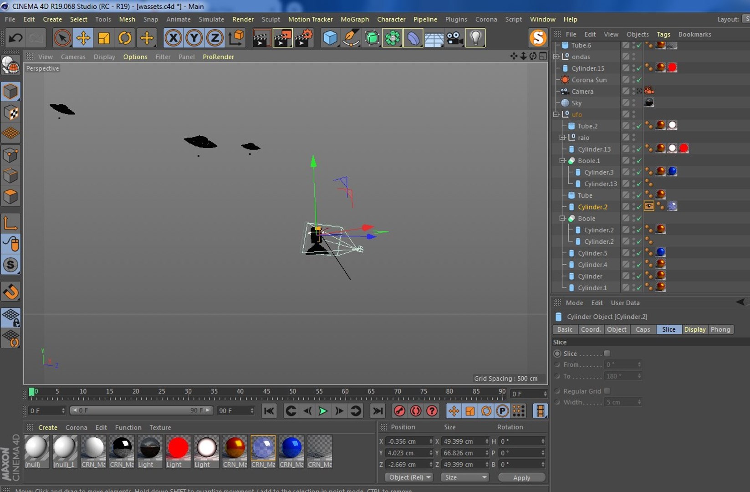750x492 pixels.
Task: Click the Undo arrow icon
Action: (x=15, y=38)
